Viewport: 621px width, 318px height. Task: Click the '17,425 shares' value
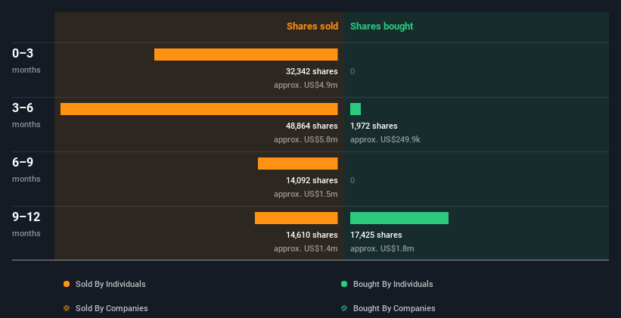[376, 235]
